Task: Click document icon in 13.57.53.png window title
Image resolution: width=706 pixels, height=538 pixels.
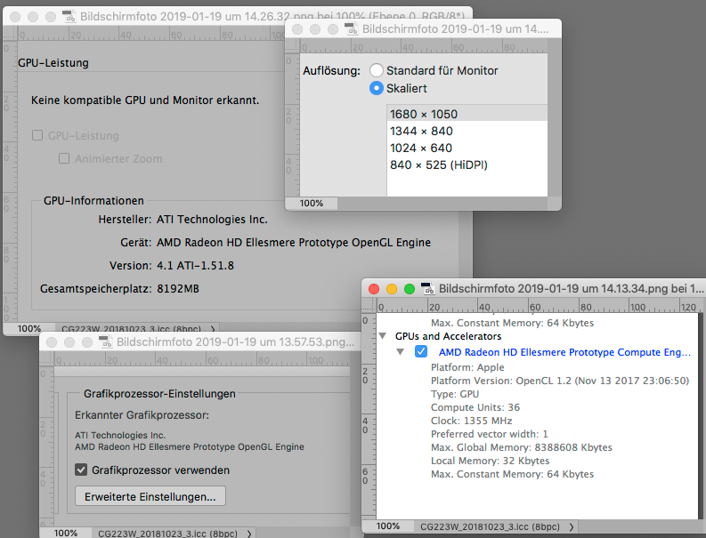Action: (x=106, y=341)
